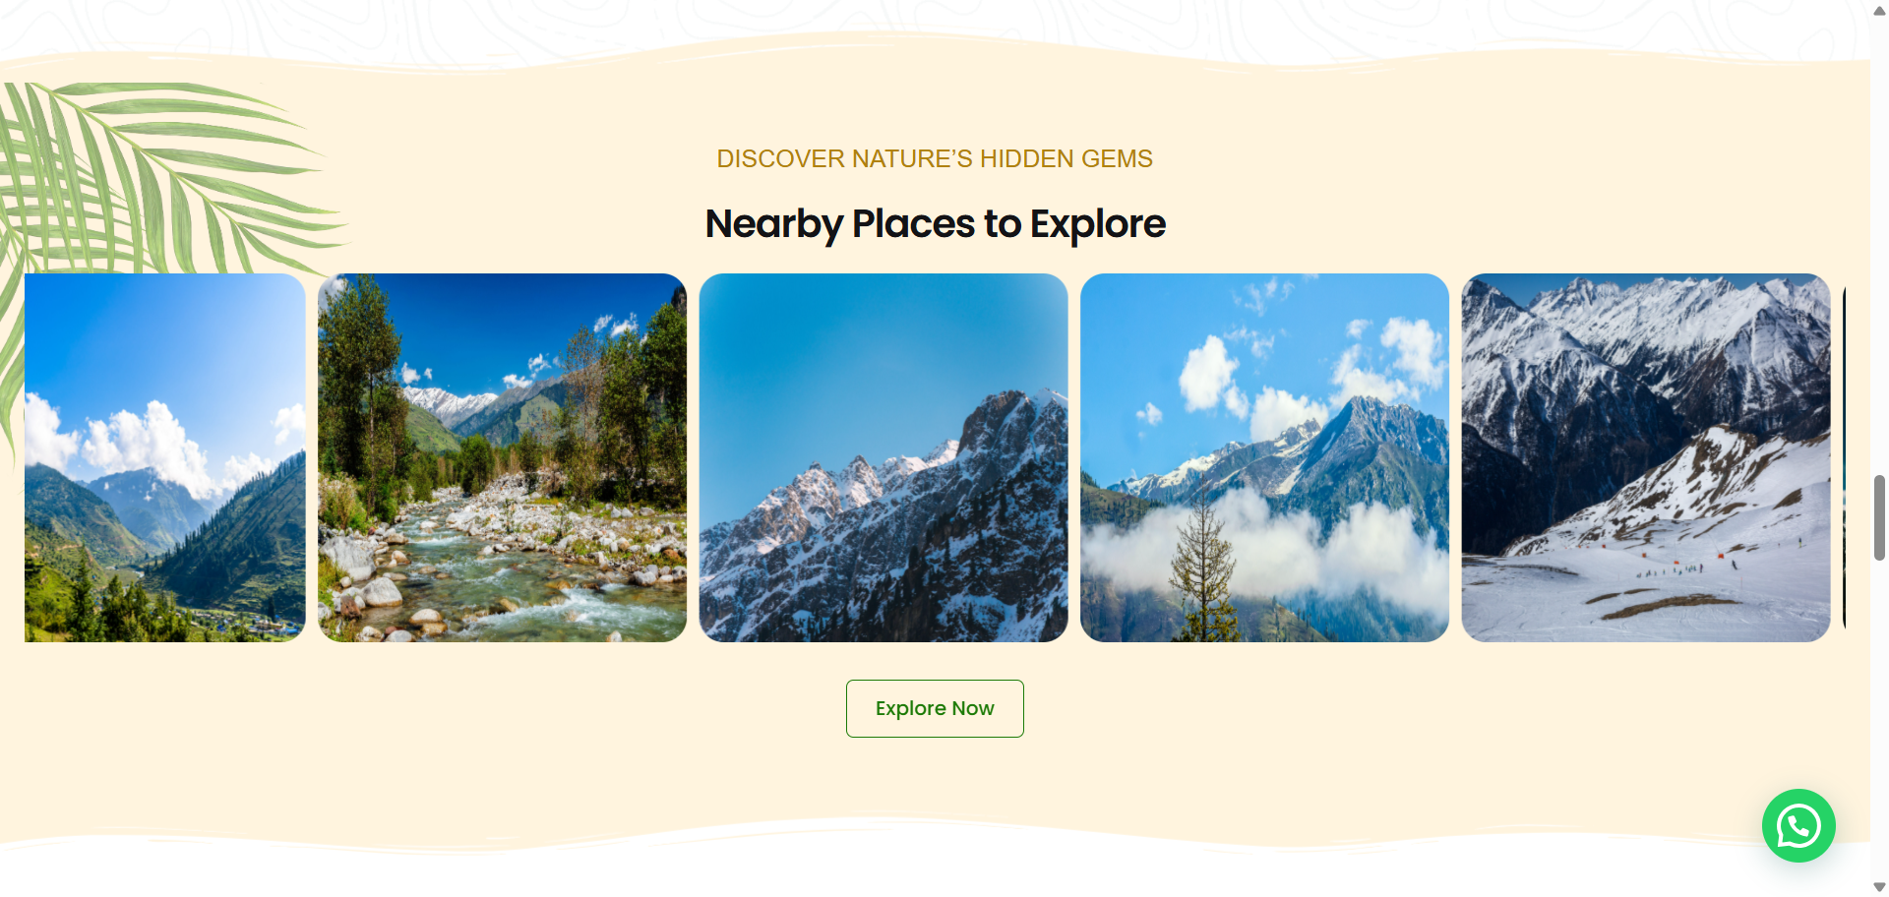Click the scrollbar track above the thumb

click(1879, 246)
